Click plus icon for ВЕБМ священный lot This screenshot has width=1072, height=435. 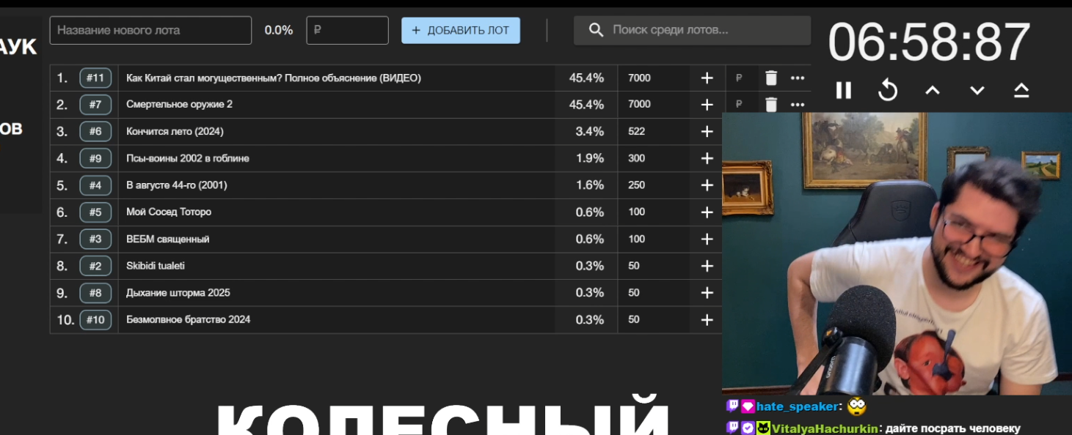(707, 239)
